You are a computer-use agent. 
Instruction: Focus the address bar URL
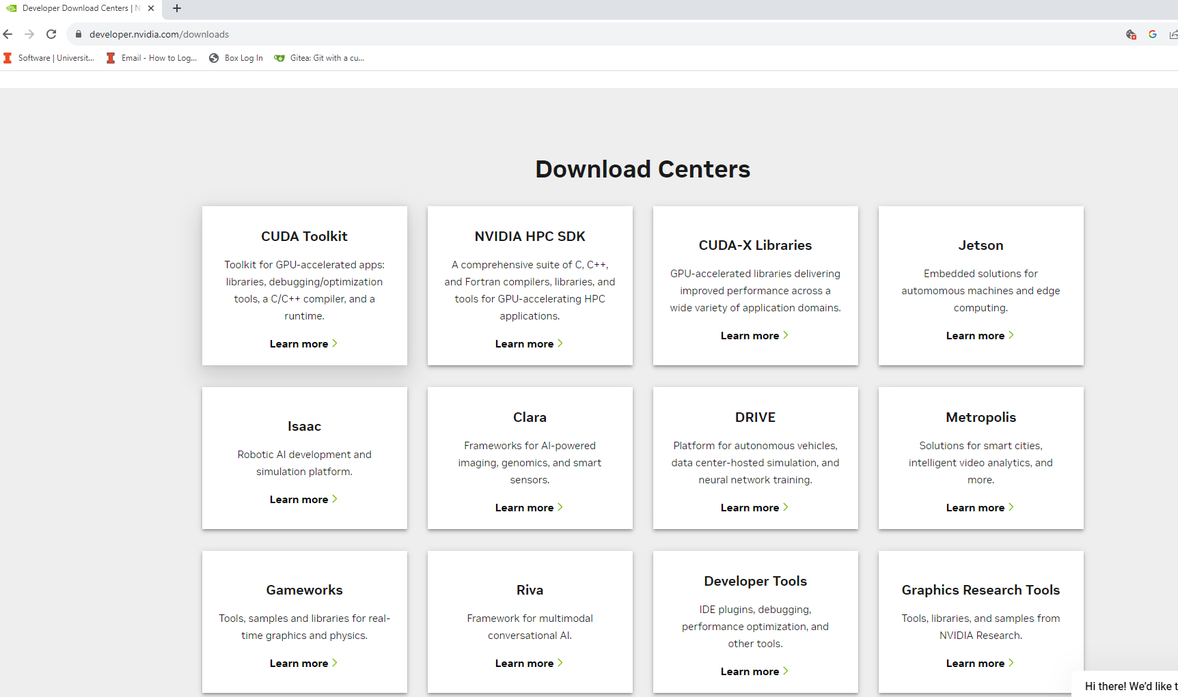point(159,34)
